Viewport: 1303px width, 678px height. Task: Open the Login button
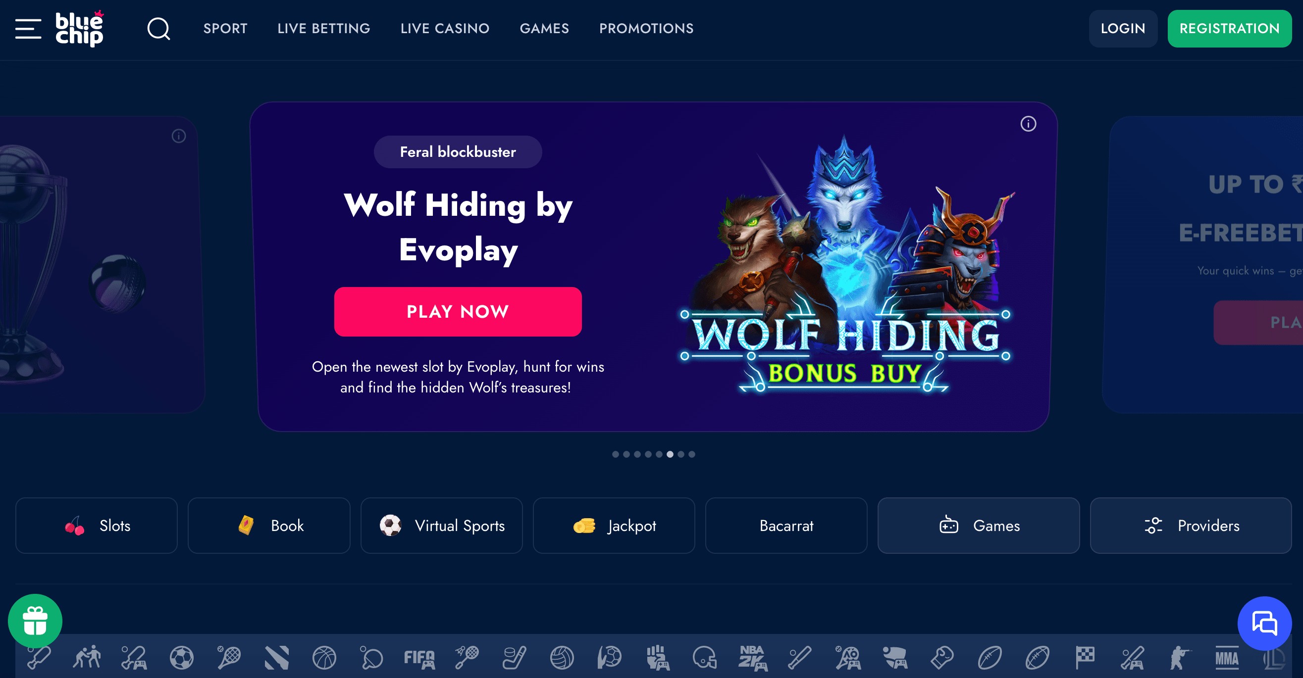(1123, 29)
